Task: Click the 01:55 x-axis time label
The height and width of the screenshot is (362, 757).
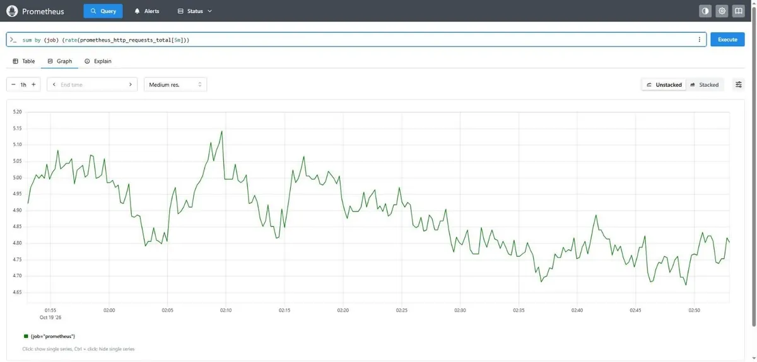Action: [50, 310]
